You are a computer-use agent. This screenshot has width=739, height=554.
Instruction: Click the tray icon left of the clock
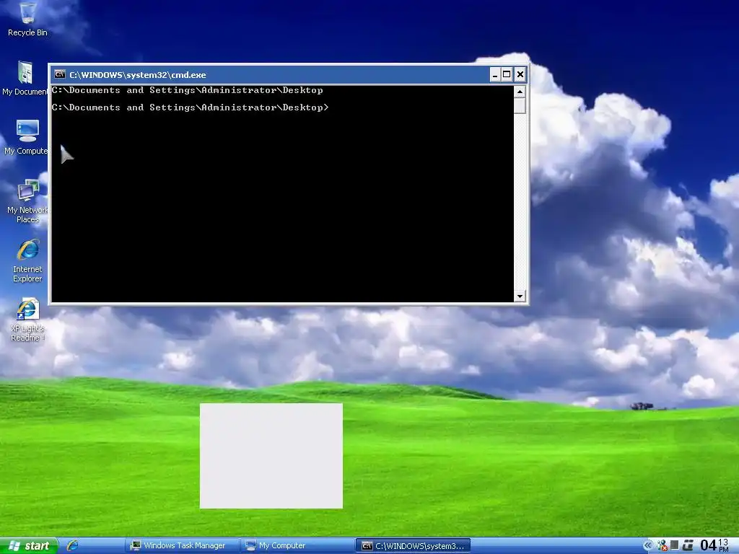click(x=688, y=545)
